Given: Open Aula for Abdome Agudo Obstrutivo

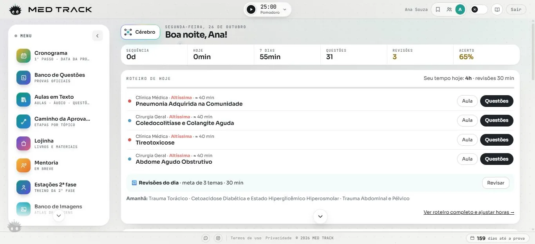Looking at the screenshot, I should (x=467, y=159).
